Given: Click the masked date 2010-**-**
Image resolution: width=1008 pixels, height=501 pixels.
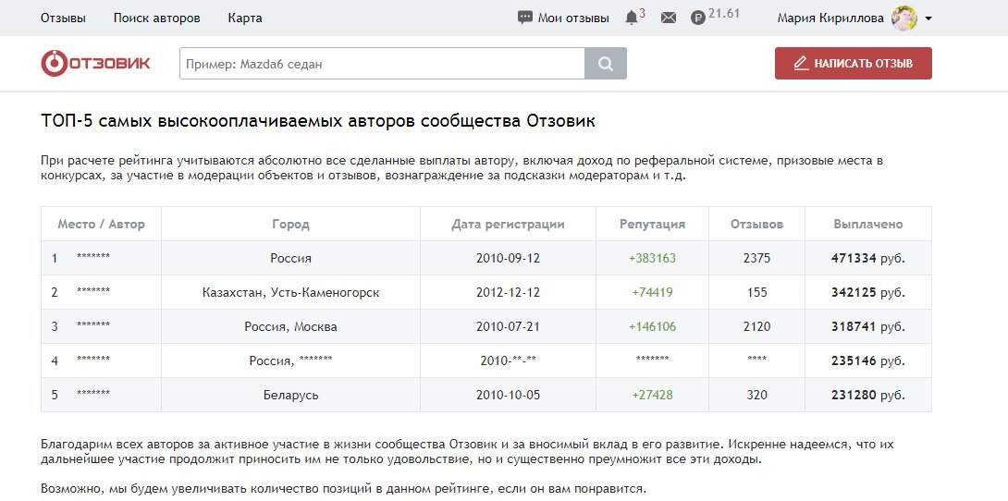Looking at the screenshot, I should pyautogui.click(x=508, y=360).
